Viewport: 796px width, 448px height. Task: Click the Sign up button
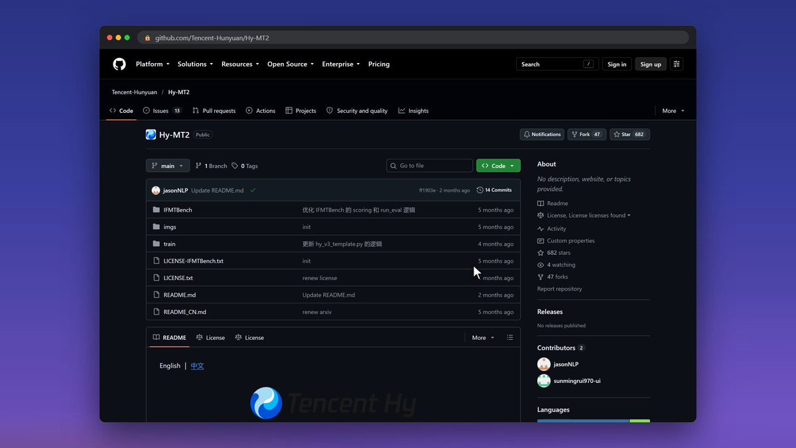651,64
